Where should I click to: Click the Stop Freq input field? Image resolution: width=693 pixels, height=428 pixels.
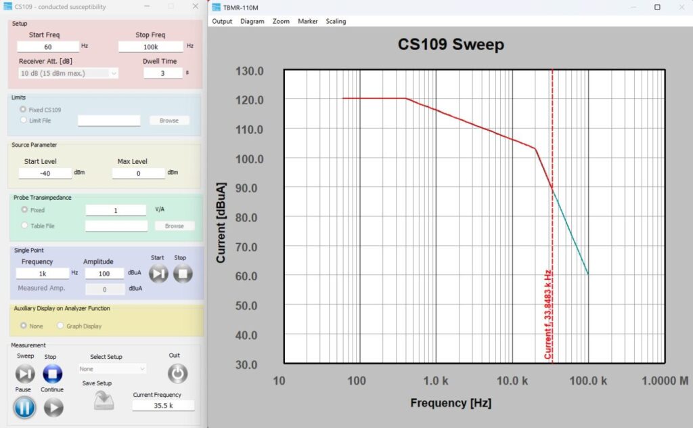[x=151, y=47]
